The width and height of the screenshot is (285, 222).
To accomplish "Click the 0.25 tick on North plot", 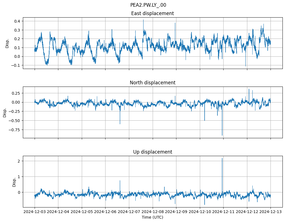I will 16,93.
